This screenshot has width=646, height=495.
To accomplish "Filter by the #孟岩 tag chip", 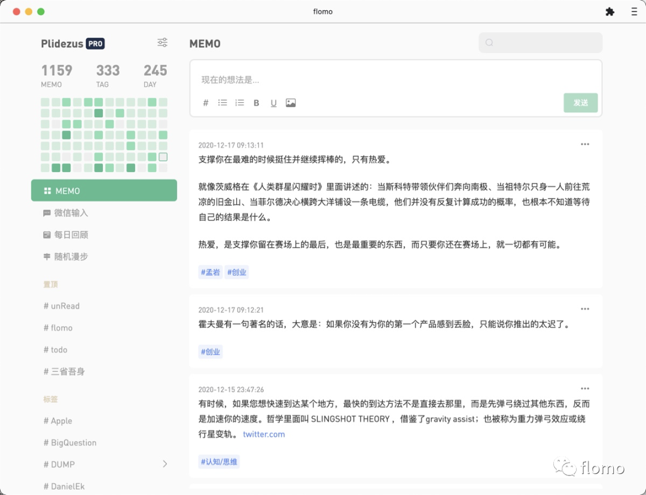I will coord(210,272).
